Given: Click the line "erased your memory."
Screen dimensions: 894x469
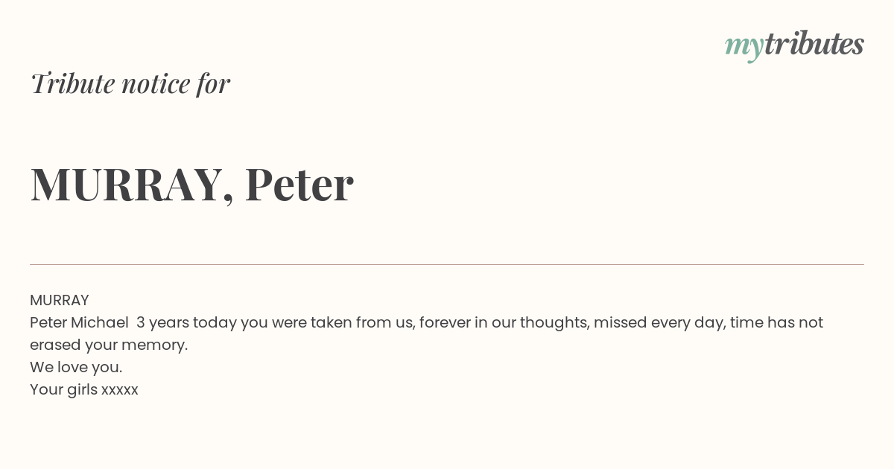Looking at the screenshot, I should tap(109, 345).
